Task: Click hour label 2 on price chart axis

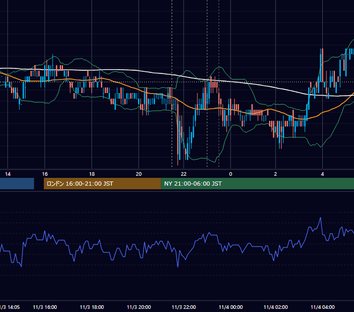Action: click(275, 174)
